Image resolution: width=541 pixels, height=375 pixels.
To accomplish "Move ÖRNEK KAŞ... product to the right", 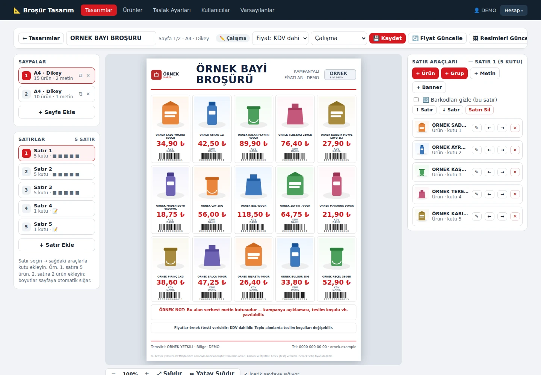I will (502, 172).
